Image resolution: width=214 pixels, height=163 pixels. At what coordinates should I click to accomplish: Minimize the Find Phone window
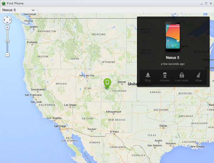(201, 3)
